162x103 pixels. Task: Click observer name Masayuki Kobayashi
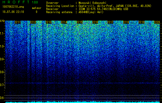point(92,3)
